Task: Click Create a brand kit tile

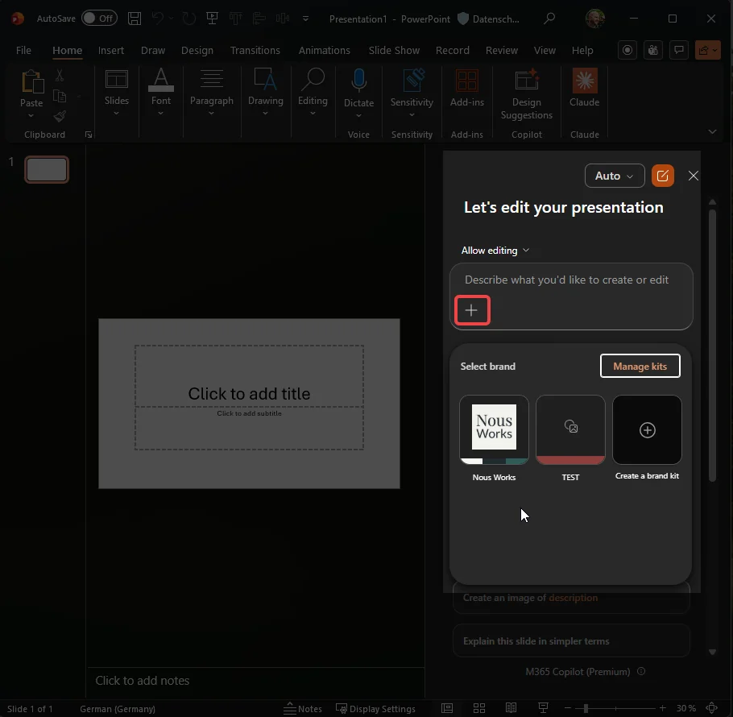Action: pos(647,430)
